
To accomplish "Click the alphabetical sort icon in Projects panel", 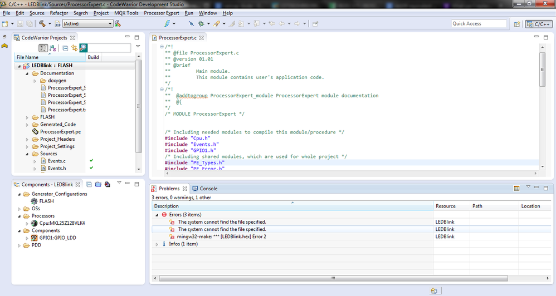I will (x=53, y=48).
